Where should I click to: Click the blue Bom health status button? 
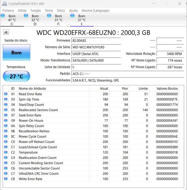[x=17, y=52]
